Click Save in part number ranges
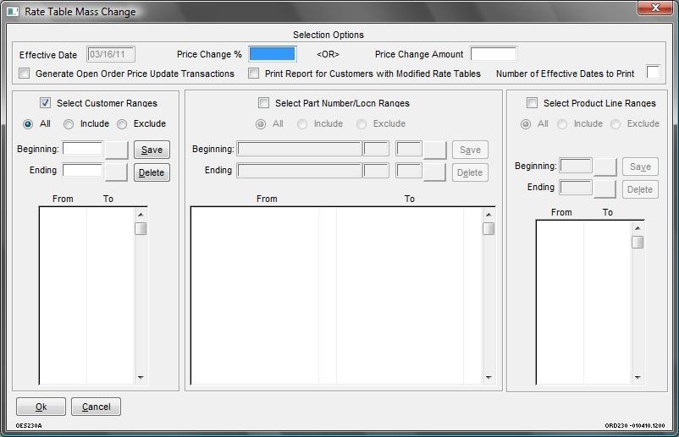 pyautogui.click(x=470, y=150)
